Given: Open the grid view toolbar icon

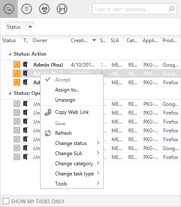Looking at the screenshot, I should 27,9.
